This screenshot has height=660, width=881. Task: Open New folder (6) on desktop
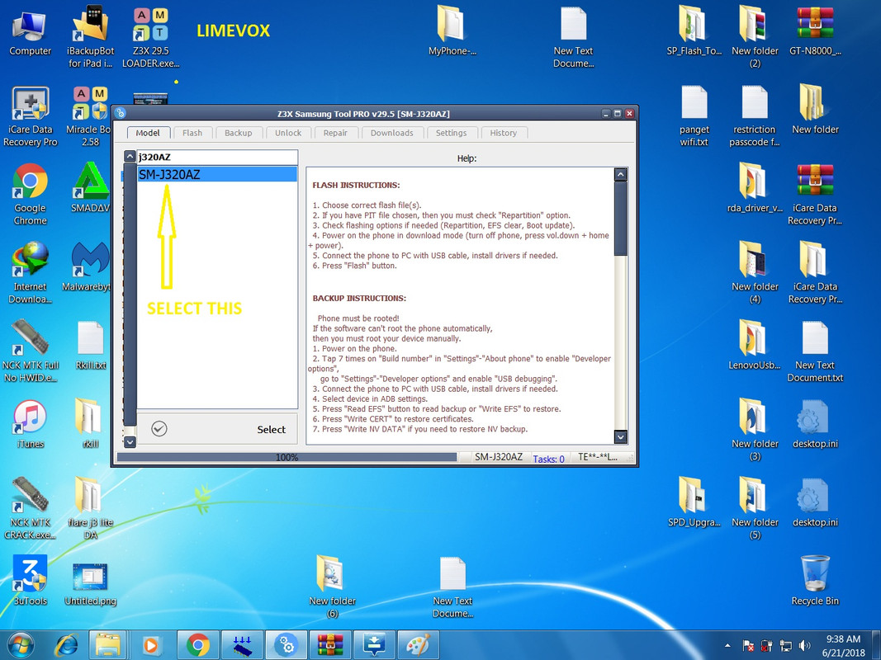click(332, 587)
